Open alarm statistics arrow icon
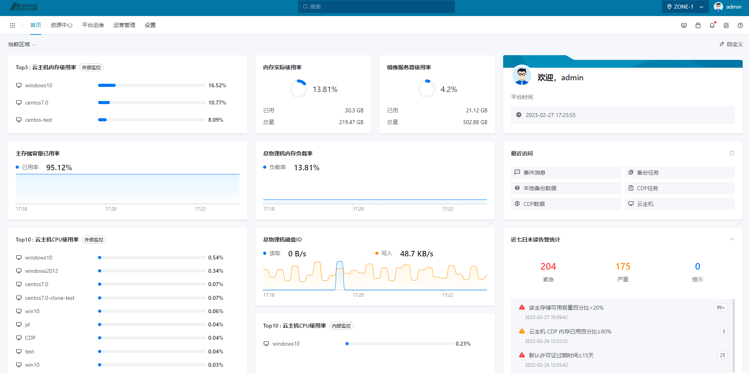 732,239
